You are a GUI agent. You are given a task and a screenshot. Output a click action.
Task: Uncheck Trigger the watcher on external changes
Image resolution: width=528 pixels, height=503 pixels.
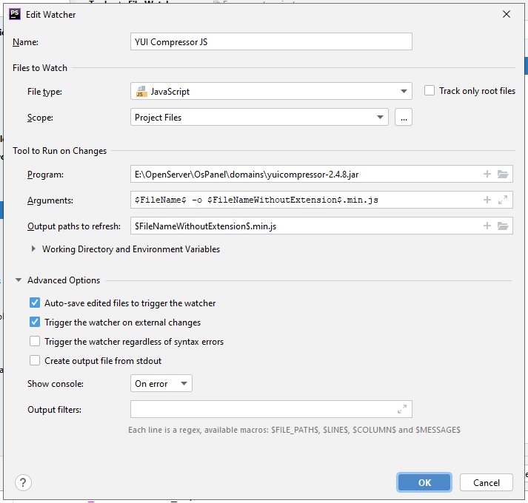click(35, 322)
